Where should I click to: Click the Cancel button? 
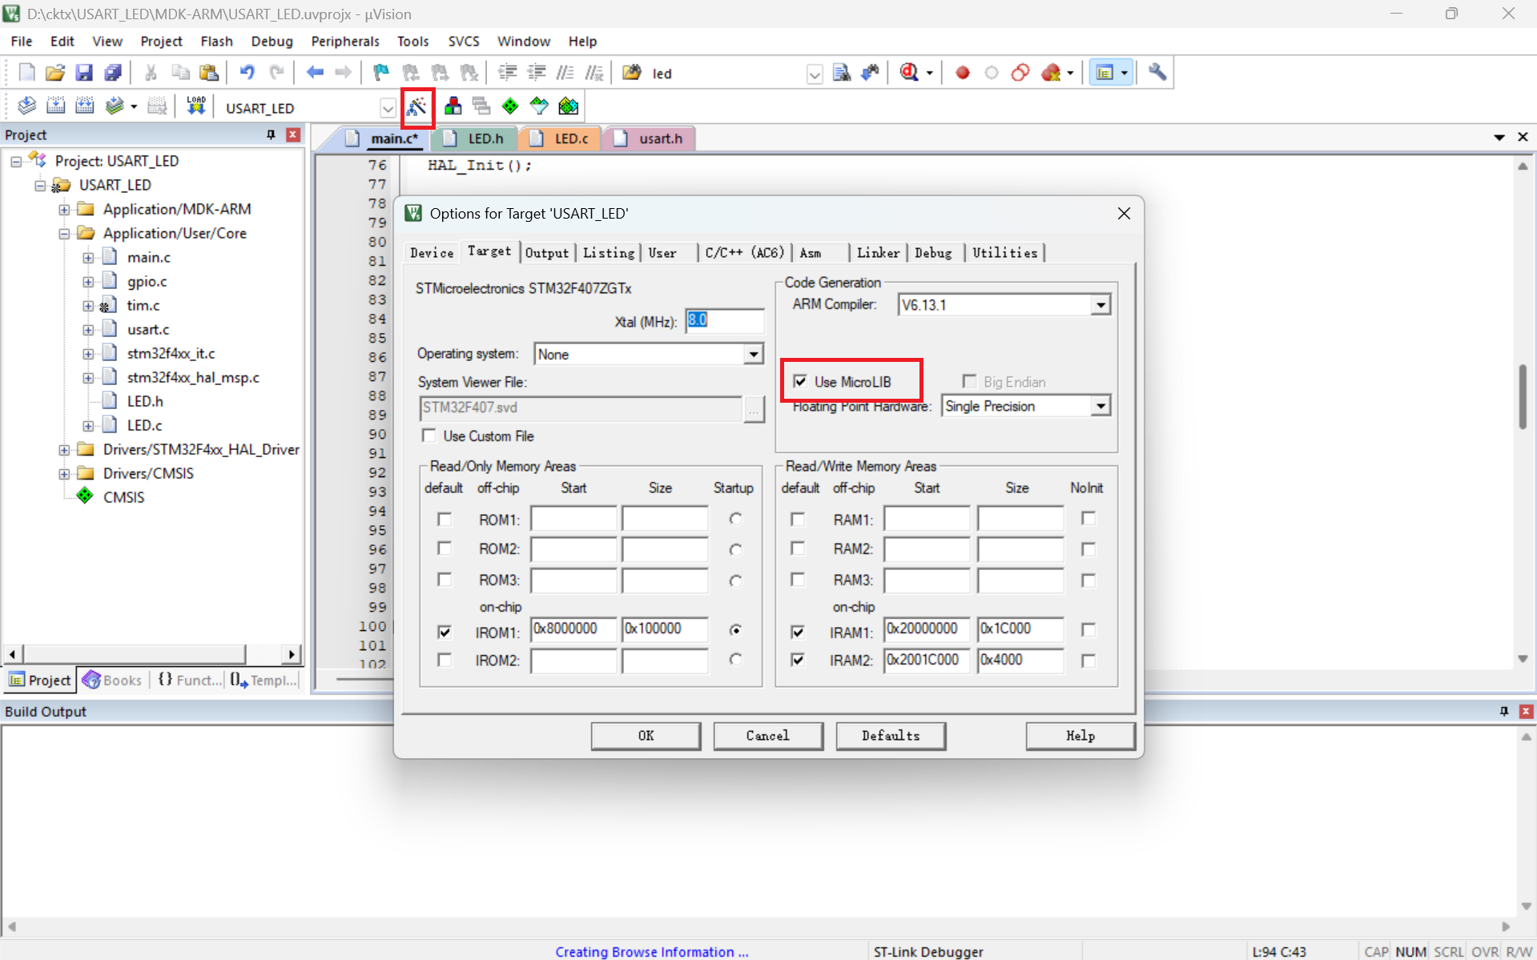(x=767, y=736)
